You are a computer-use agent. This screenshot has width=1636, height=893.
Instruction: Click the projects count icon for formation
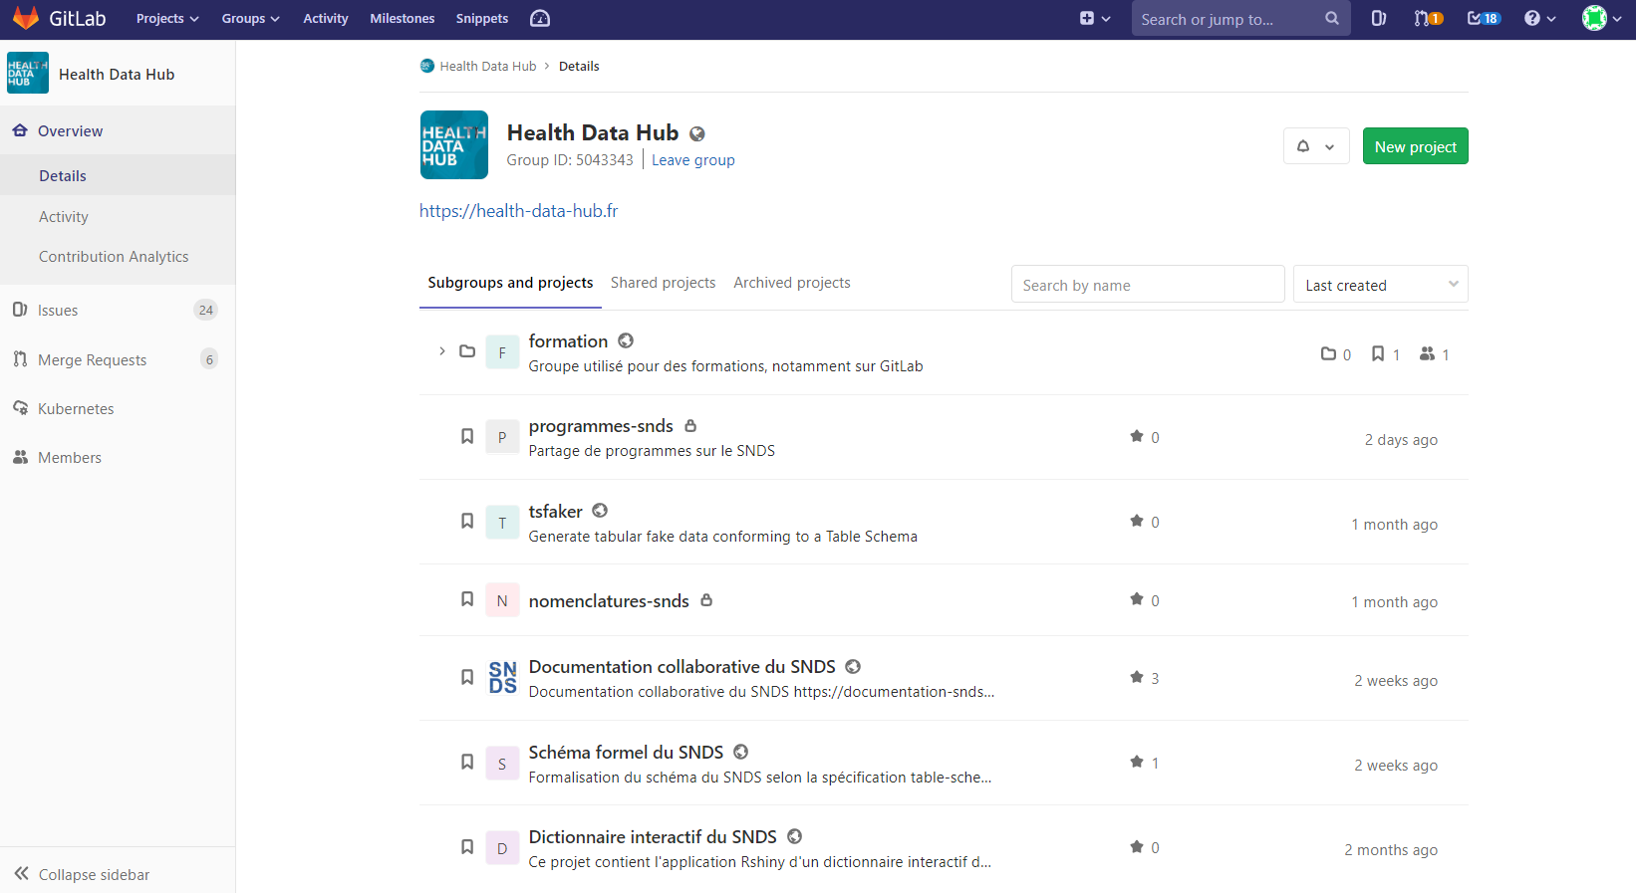[1378, 353]
